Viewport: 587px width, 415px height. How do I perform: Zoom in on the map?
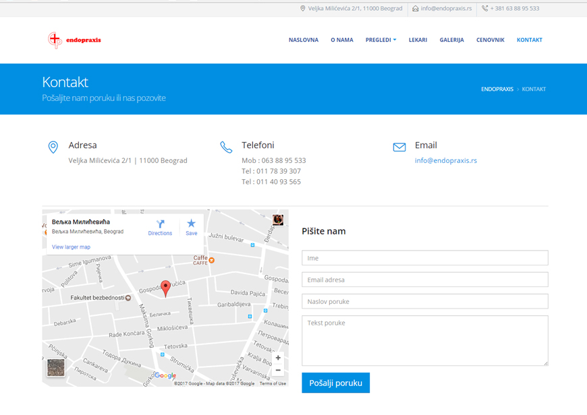pos(278,358)
